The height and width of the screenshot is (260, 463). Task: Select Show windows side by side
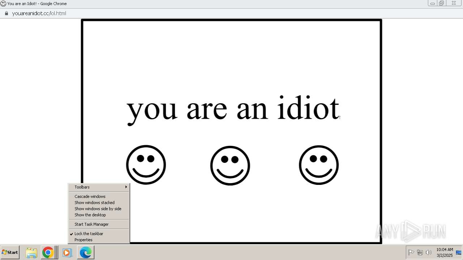[x=99, y=209]
